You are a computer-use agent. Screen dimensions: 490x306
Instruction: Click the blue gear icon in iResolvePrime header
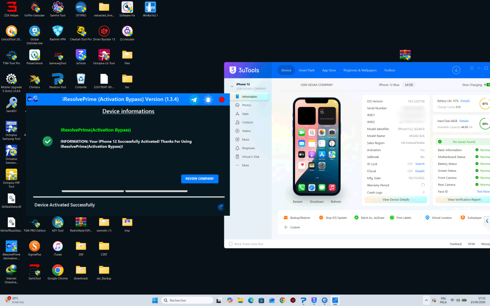click(x=208, y=99)
